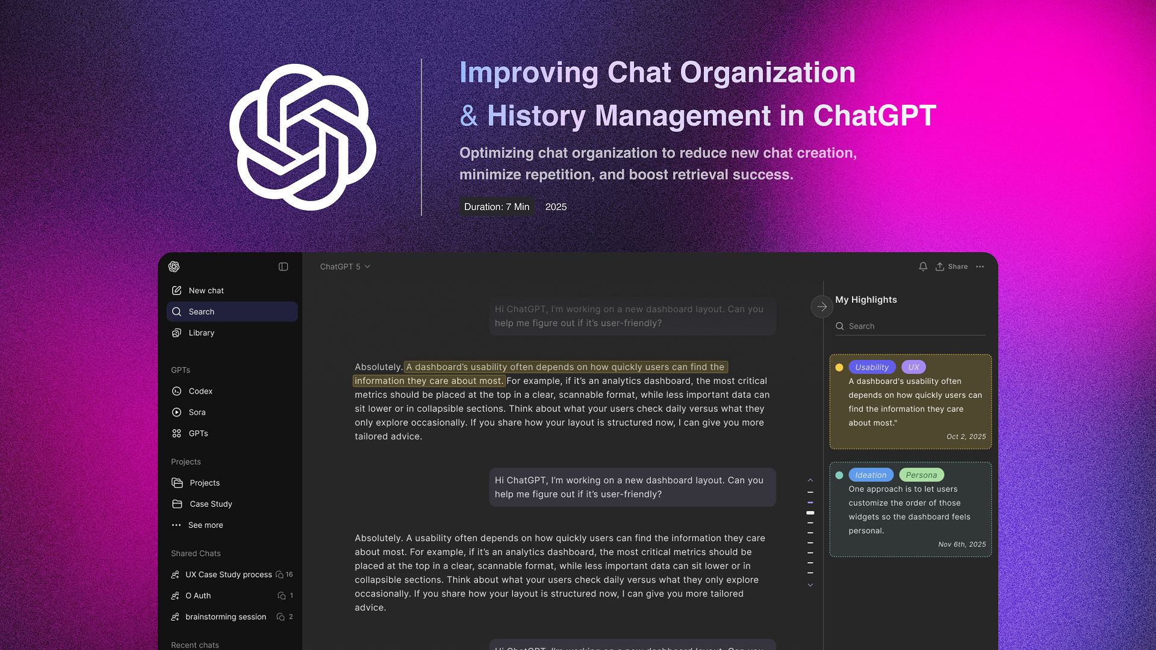Click the Share button
Image resolution: width=1156 pixels, height=650 pixels.
point(951,267)
